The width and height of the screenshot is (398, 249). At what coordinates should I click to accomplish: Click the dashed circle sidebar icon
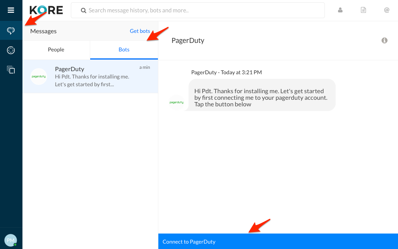[11, 50]
